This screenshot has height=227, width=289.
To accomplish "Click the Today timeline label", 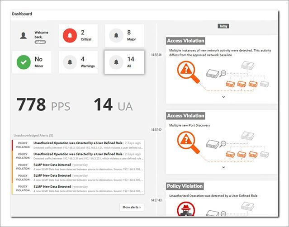I will point(223,26).
